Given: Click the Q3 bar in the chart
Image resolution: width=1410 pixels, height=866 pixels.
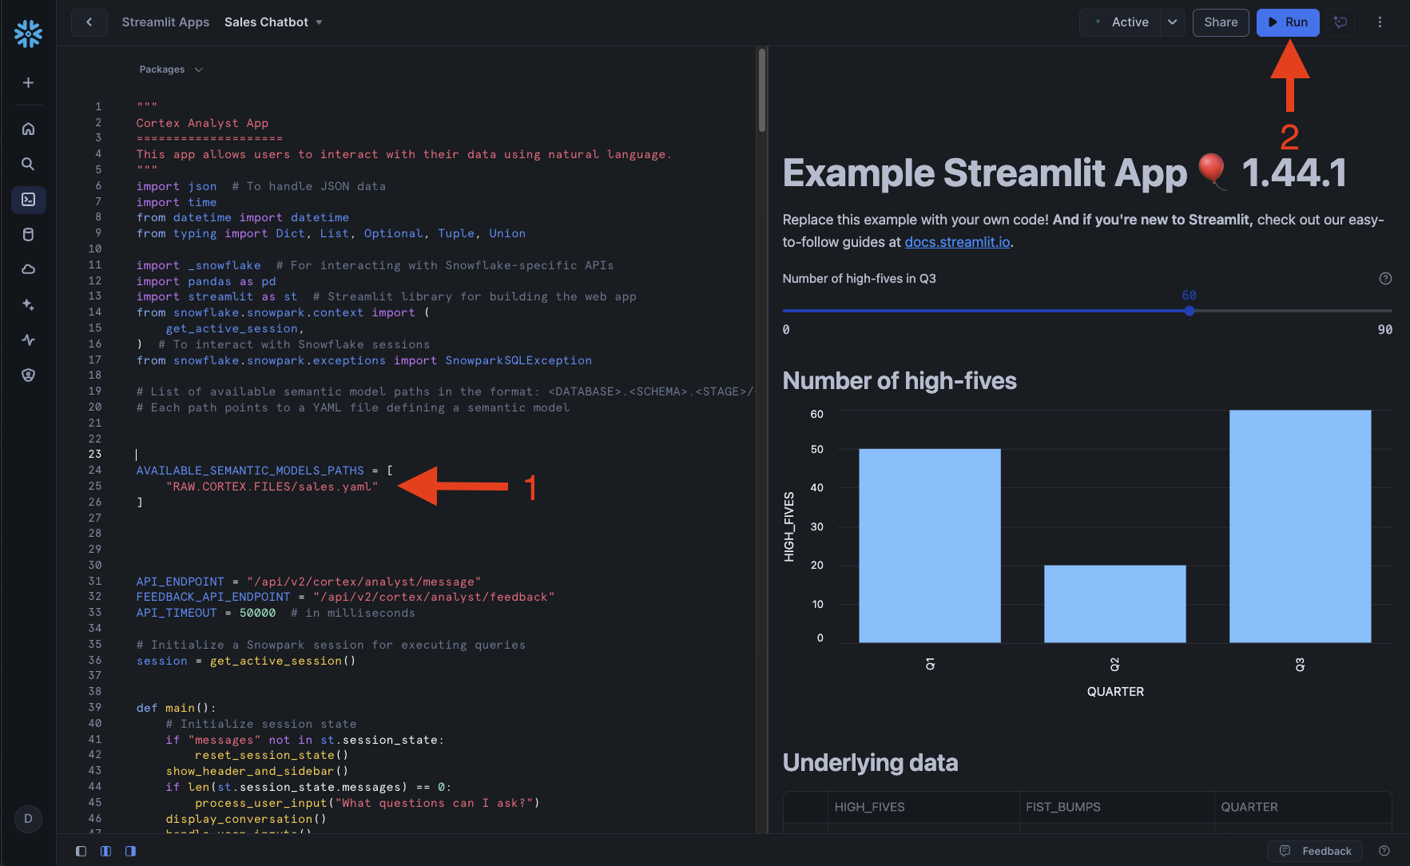Looking at the screenshot, I should coord(1301,526).
